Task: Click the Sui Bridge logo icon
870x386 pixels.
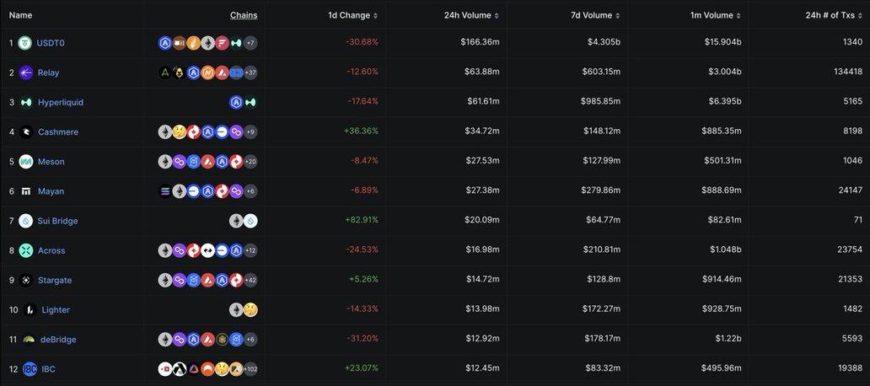Action: [25, 221]
